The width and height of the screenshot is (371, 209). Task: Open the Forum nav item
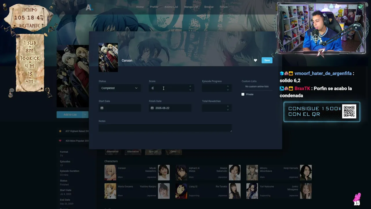click(223, 7)
